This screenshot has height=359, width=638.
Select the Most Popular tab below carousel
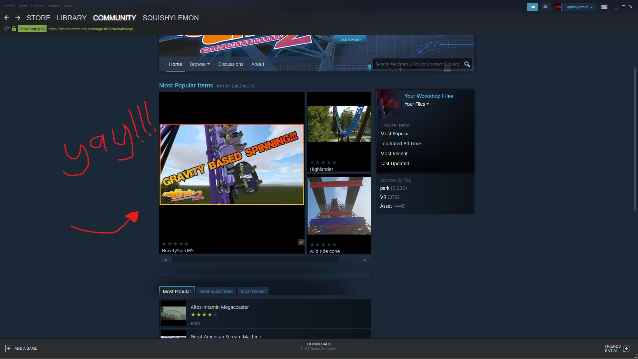[177, 291]
